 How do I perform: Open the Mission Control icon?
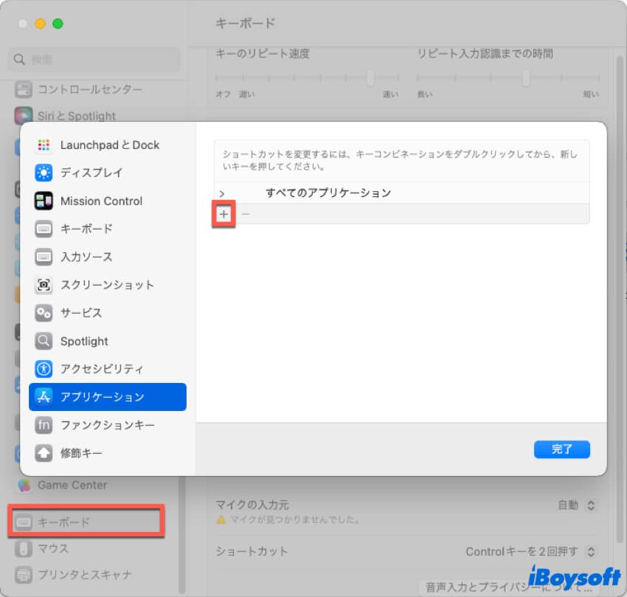[x=44, y=201]
